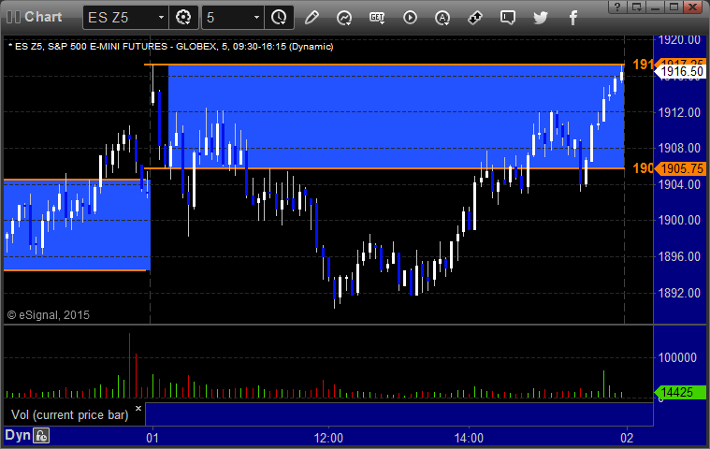Share the chart via the Facebook icon
This screenshot has width=710, height=449.
point(572,18)
